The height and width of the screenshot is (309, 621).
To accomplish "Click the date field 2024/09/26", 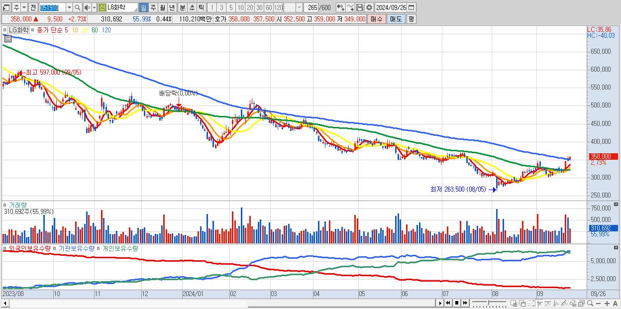I will click(391, 7).
